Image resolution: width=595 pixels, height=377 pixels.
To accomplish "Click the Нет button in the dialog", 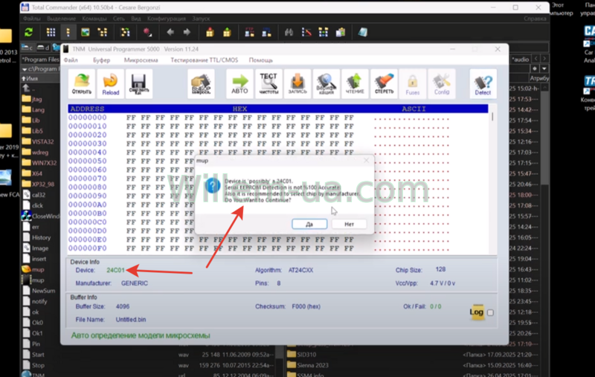I will tap(348, 224).
